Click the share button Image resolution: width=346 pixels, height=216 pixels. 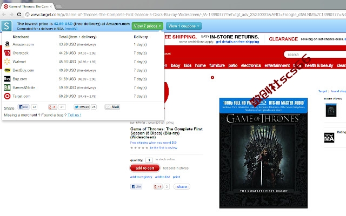182,186
